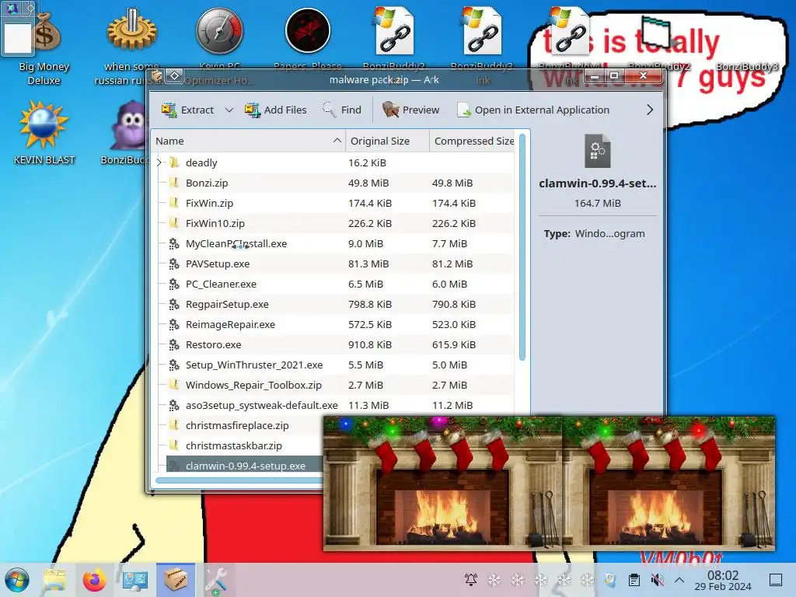Launch Firefox from the taskbar

(x=94, y=580)
